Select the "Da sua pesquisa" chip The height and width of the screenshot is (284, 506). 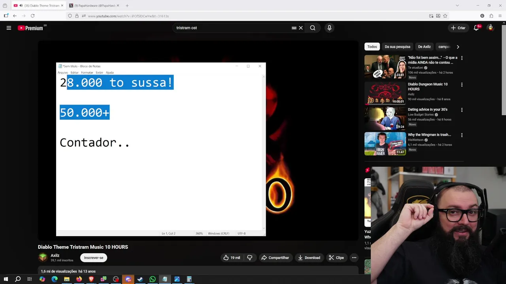(x=397, y=47)
